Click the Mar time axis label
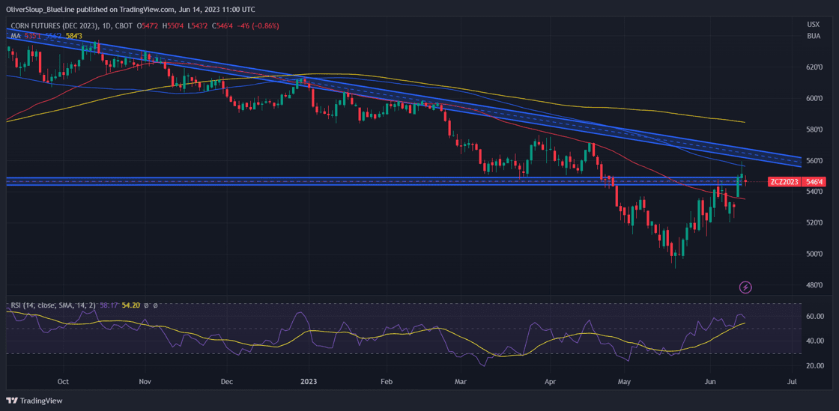839x411 pixels. (x=460, y=382)
